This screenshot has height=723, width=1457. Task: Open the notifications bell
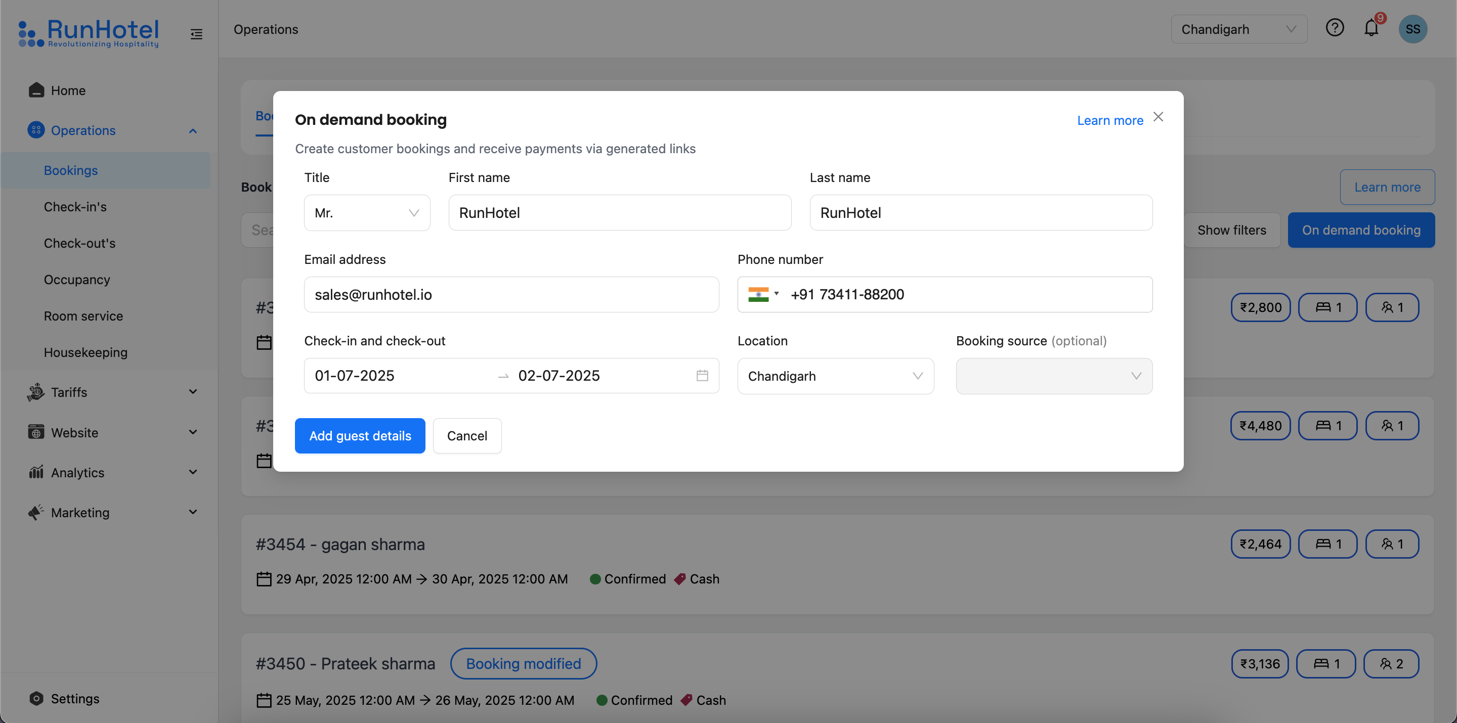pos(1372,28)
